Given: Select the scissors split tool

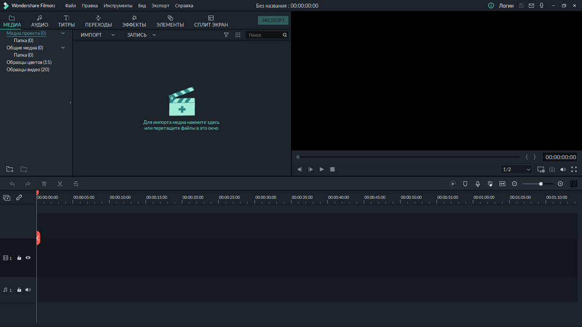Looking at the screenshot, I should (60, 184).
